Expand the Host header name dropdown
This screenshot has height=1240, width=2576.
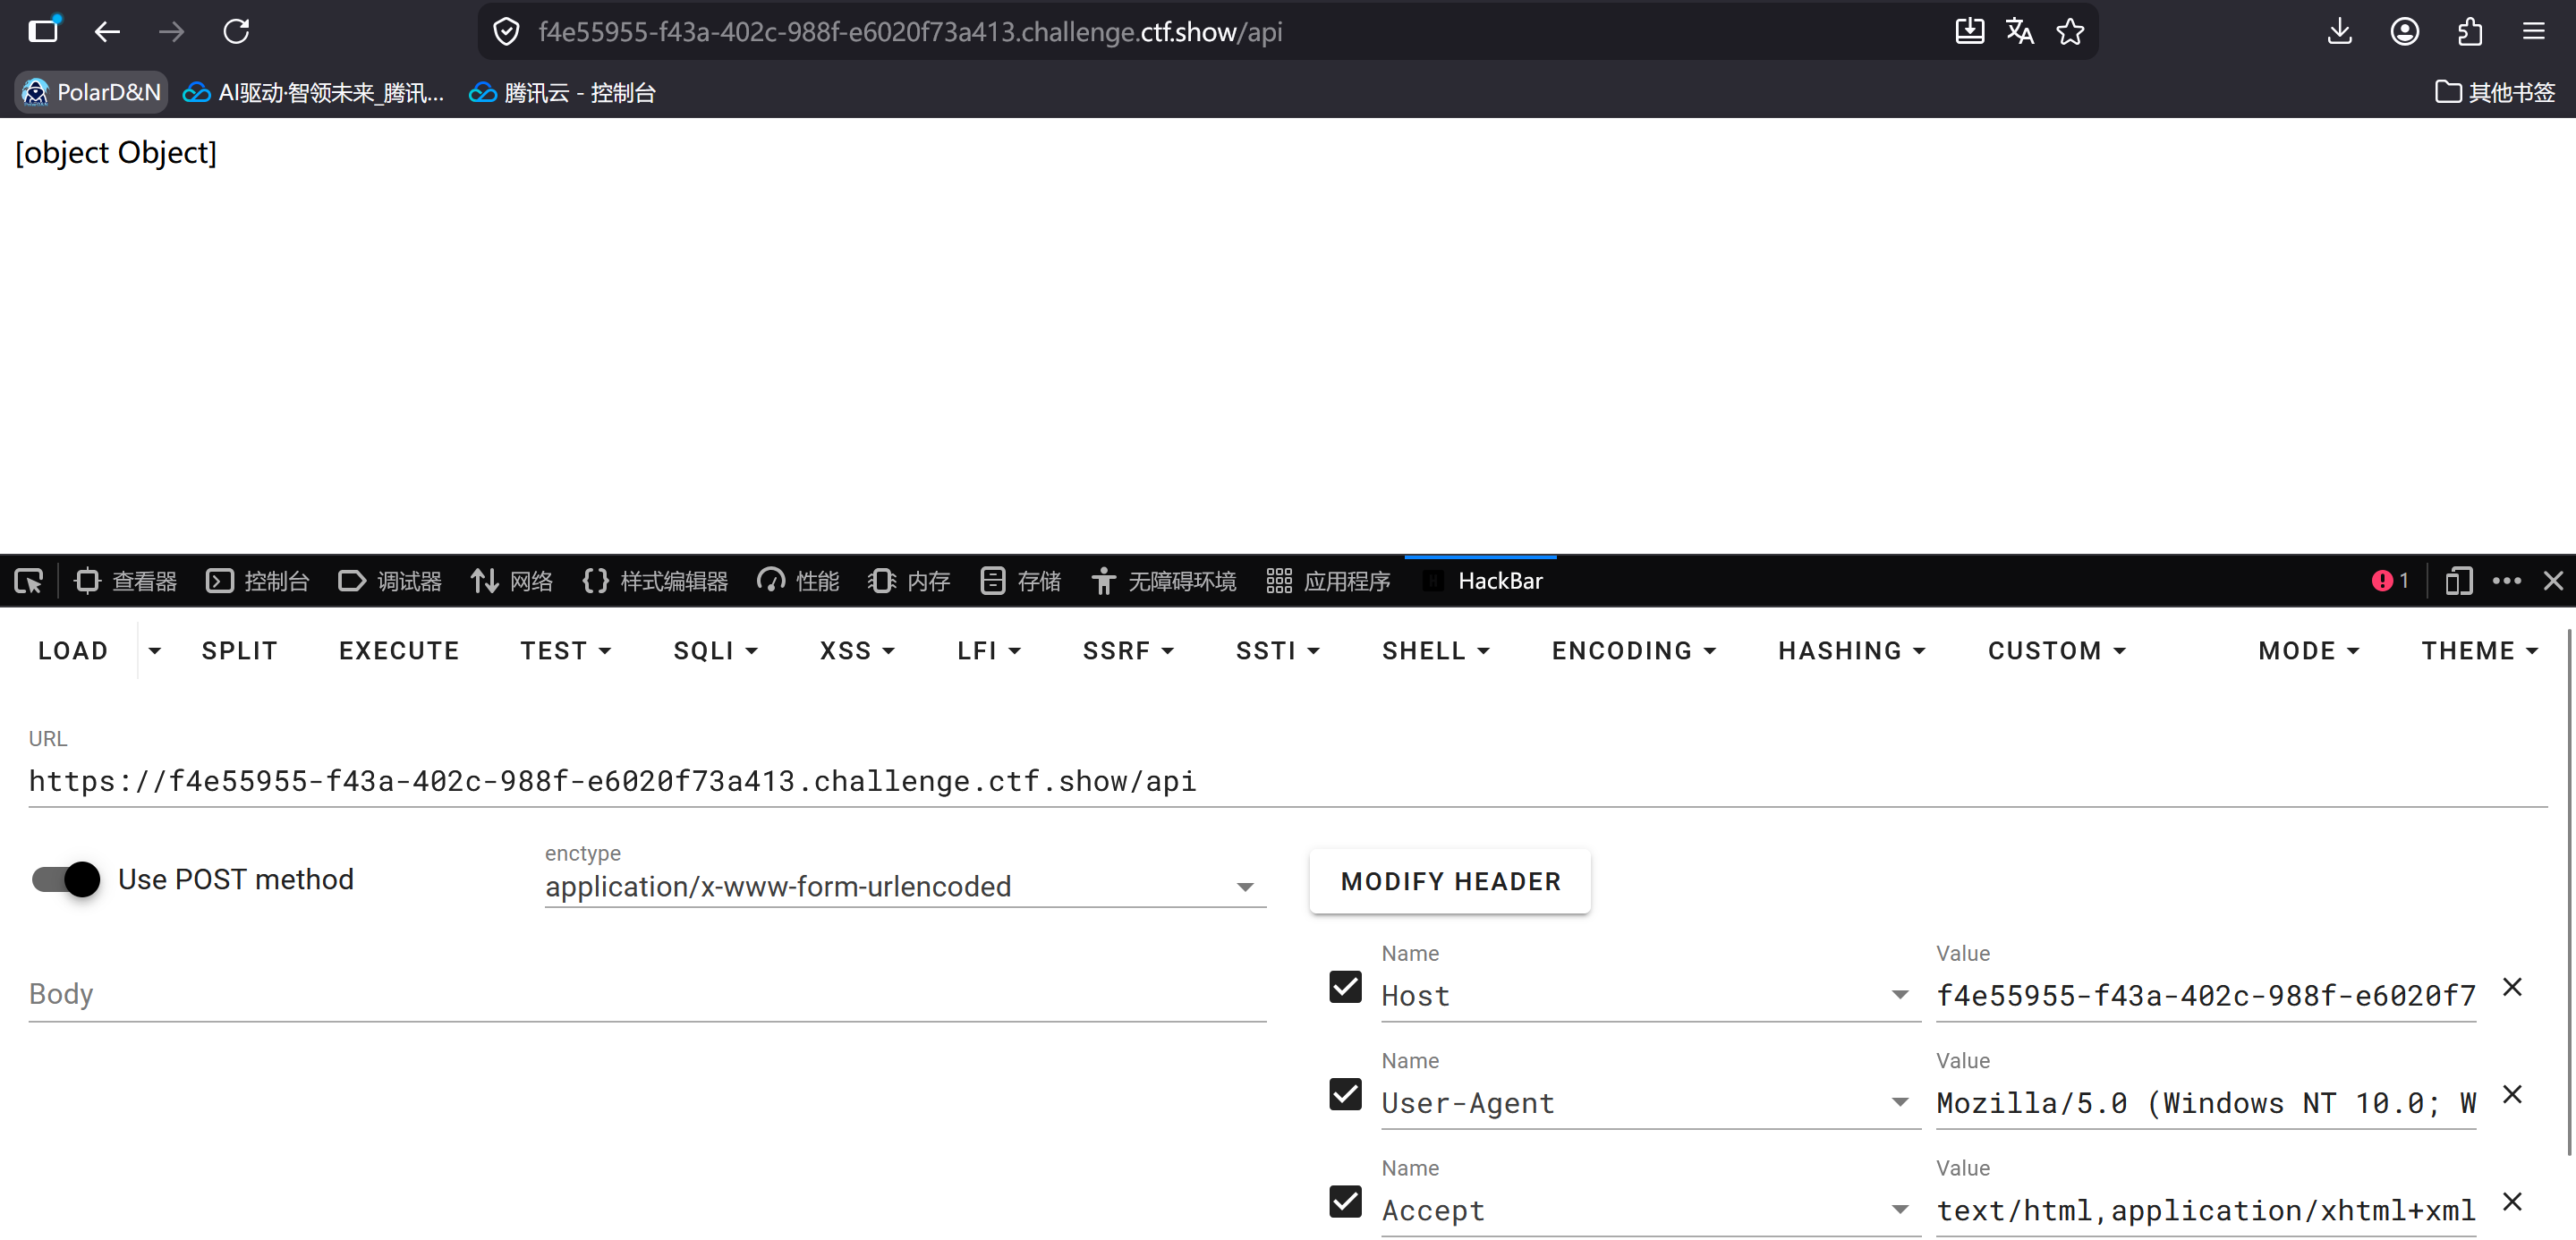pyautogui.click(x=1899, y=995)
